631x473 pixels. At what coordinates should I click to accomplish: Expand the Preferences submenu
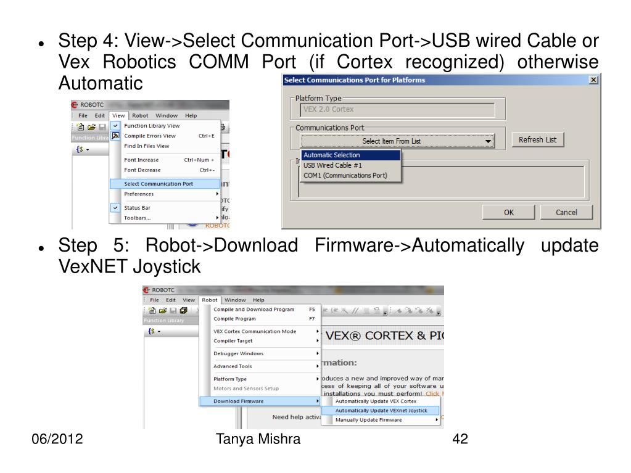217,194
